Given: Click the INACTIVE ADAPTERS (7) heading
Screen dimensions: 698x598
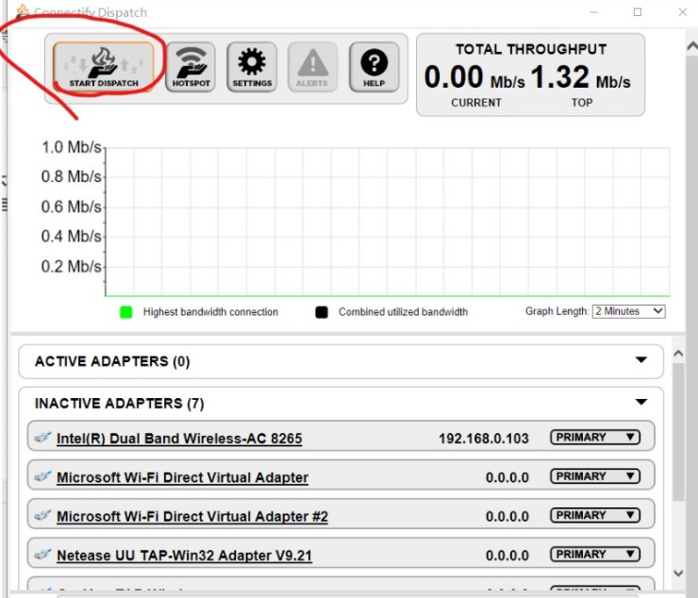Looking at the screenshot, I should point(119,404).
